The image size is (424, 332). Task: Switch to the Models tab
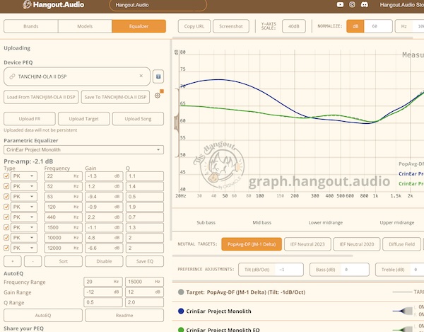point(85,26)
